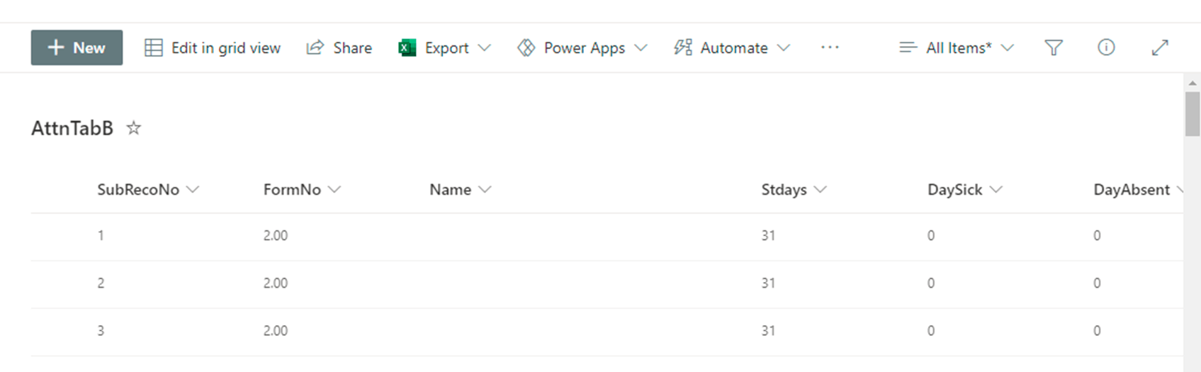Expand the Export dropdown arrow
The image size is (1201, 372).
tap(484, 47)
